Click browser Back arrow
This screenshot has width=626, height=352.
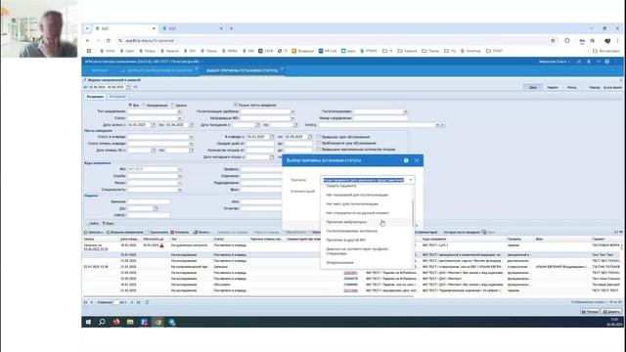click(88, 41)
